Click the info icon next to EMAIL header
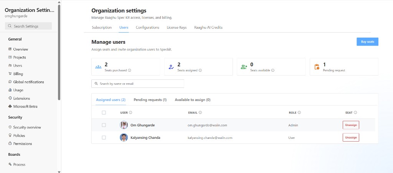The width and height of the screenshot is (393, 173). coord(200,113)
